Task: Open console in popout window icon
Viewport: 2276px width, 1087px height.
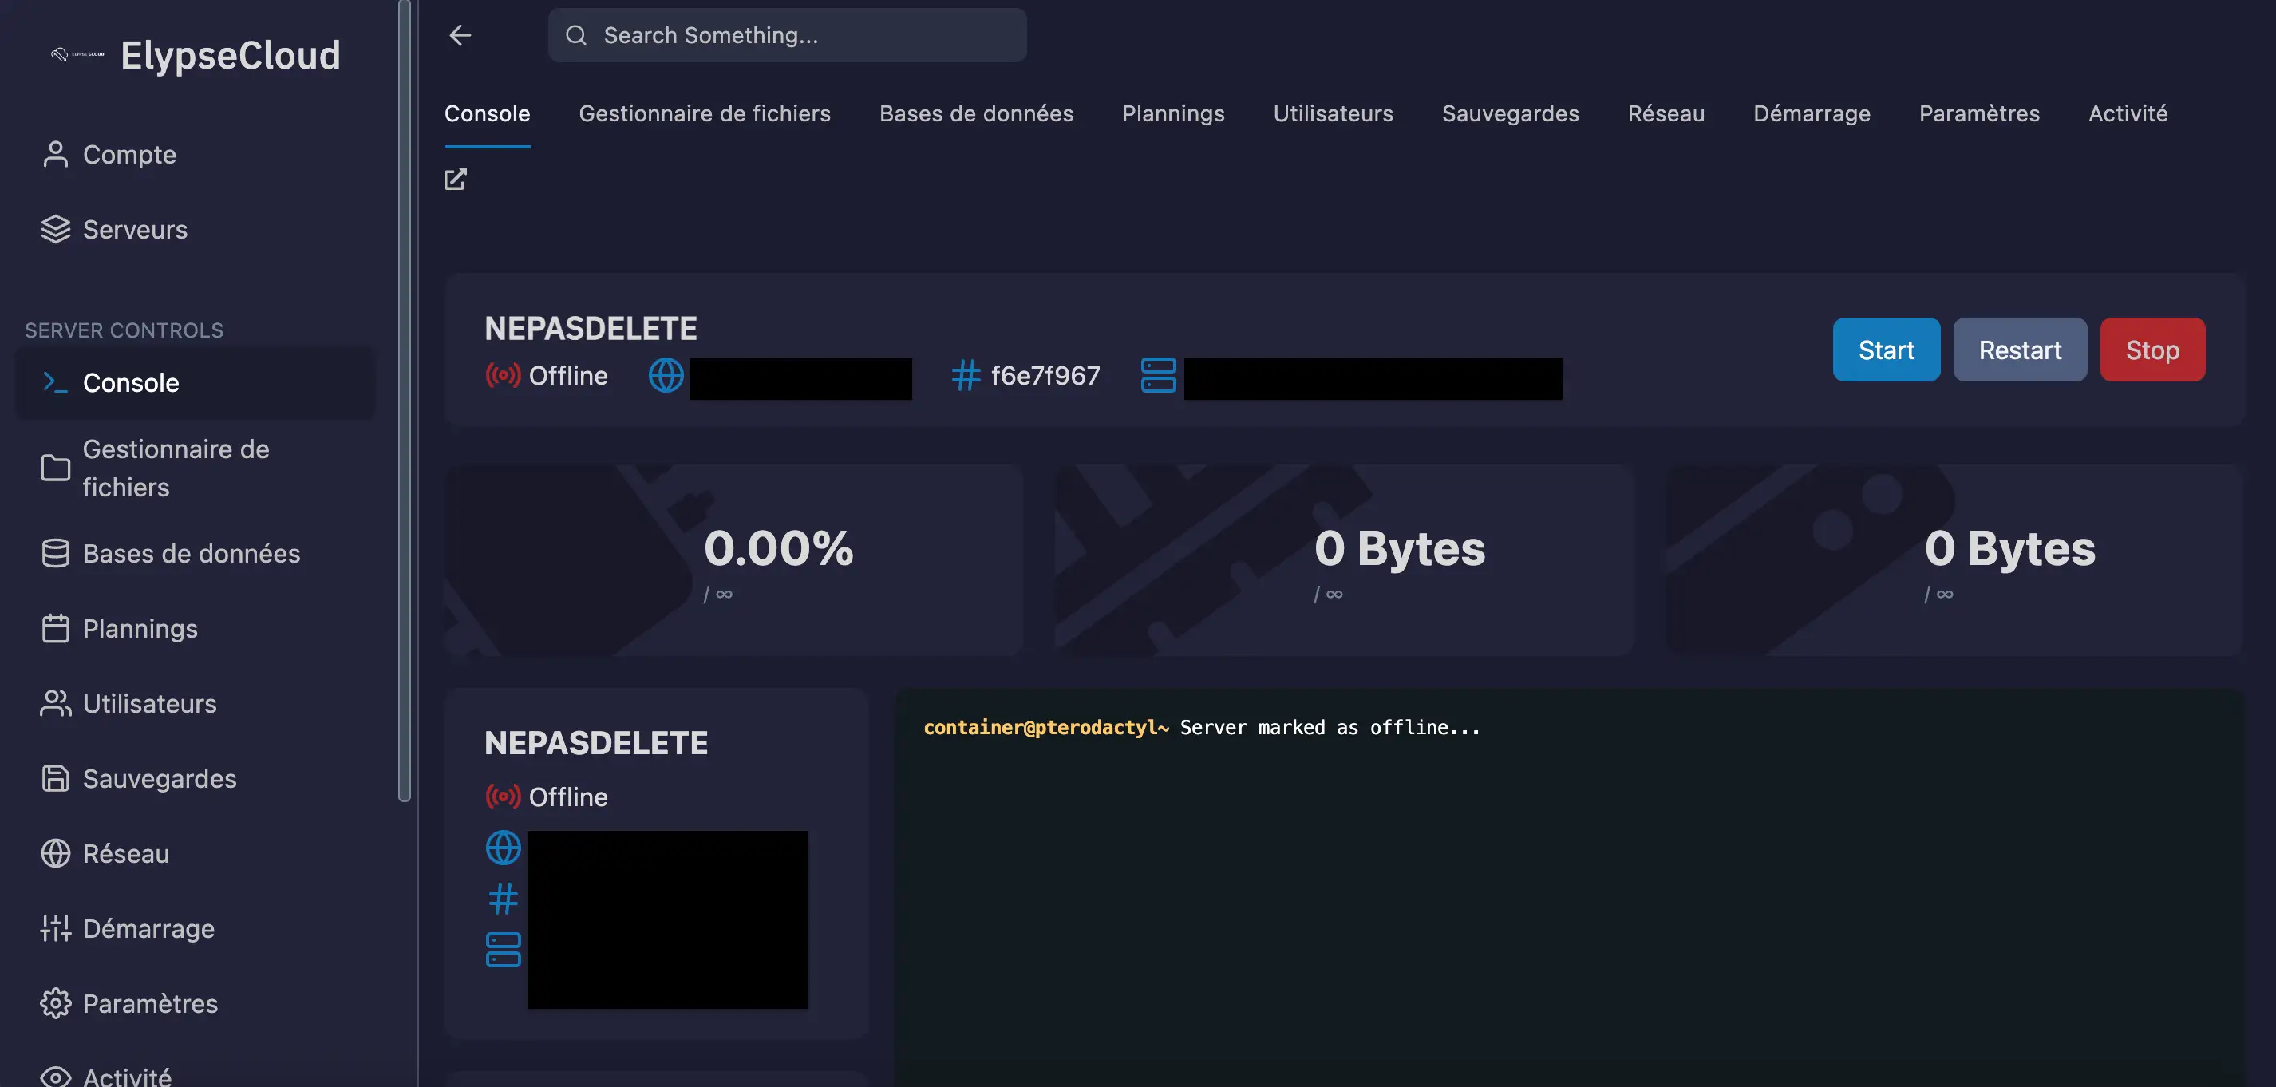Action: [455, 180]
